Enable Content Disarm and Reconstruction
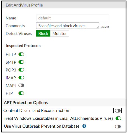 [x=118, y=111]
